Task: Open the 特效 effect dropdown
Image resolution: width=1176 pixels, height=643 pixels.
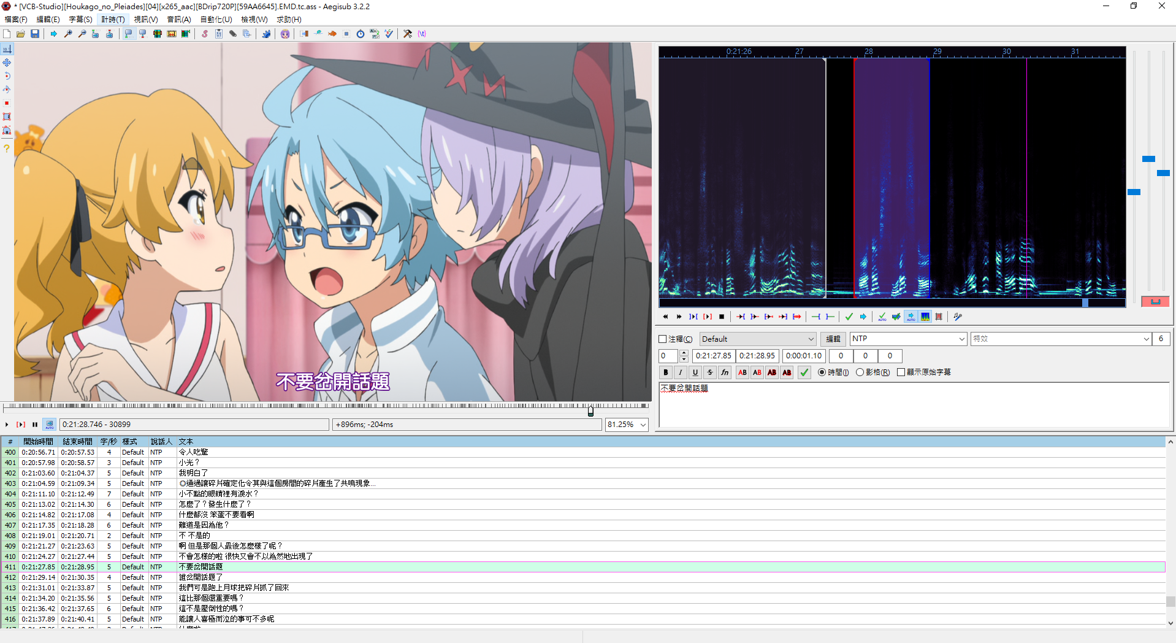Action: point(1146,339)
